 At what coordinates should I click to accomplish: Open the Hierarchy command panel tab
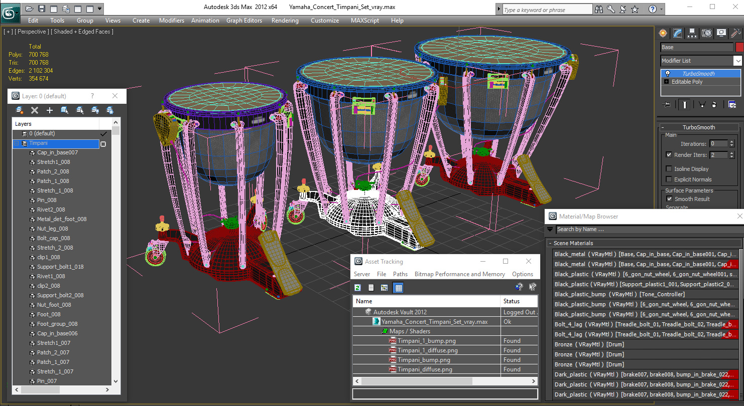(692, 33)
